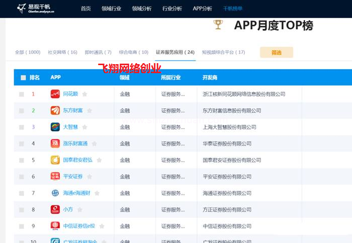
Task: Open the 行业分析 navigation menu
Action: (172, 9)
